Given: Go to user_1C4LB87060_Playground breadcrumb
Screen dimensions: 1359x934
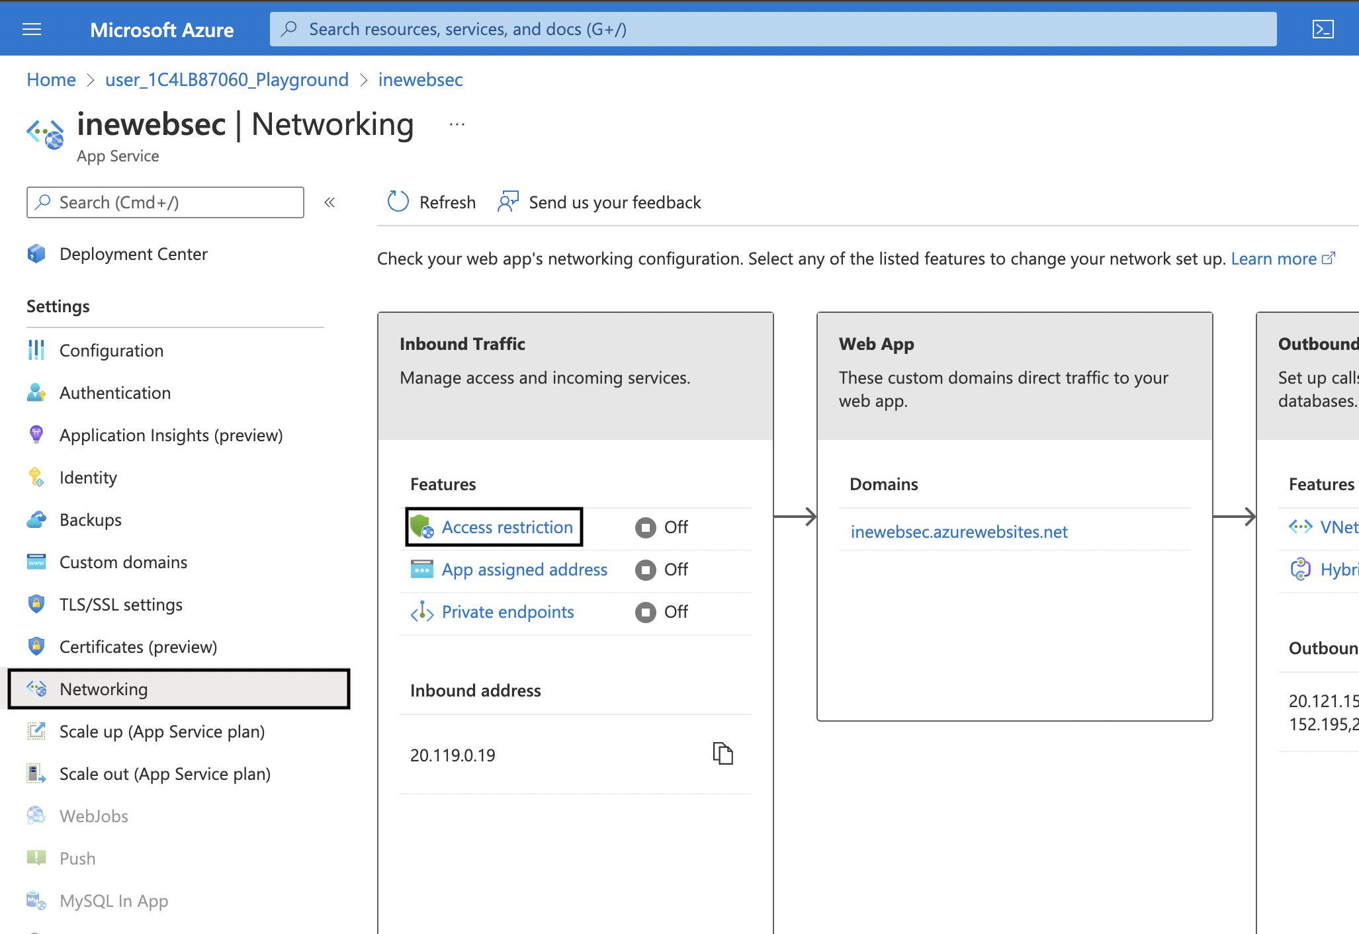Looking at the screenshot, I should coord(227,80).
